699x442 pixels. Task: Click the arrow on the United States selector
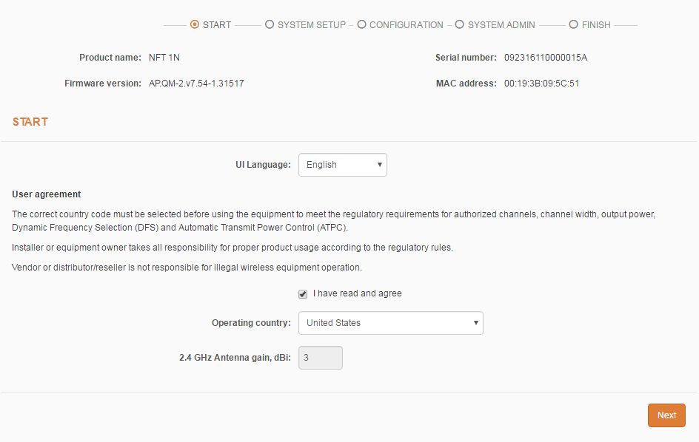[475, 323]
